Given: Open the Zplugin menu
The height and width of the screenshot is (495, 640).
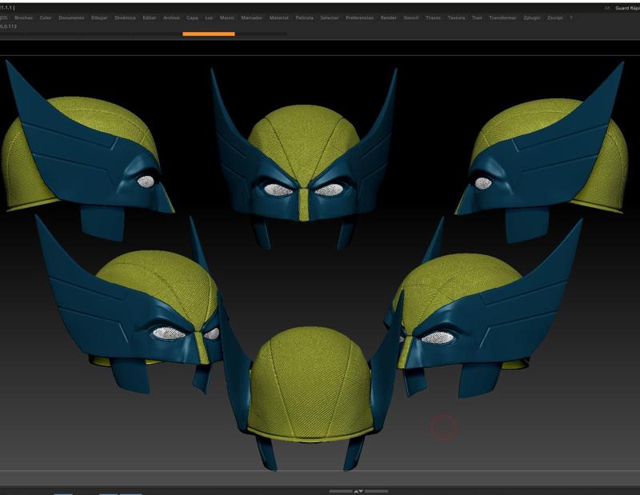Looking at the screenshot, I should click(532, 18).
